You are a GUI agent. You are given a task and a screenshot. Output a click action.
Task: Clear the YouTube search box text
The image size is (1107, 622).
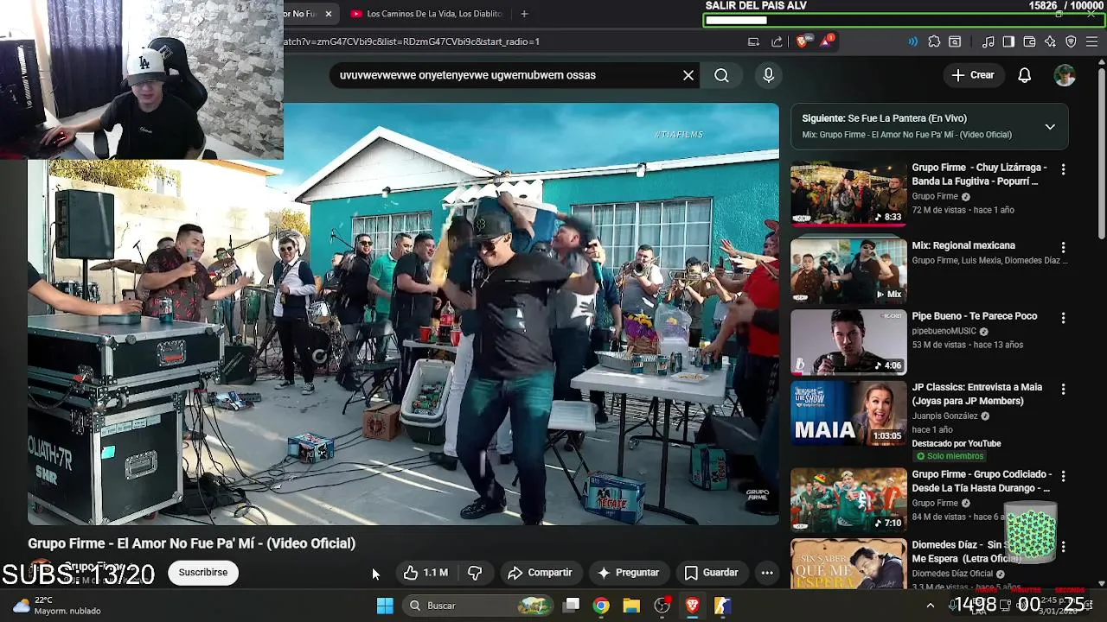(x=688, y=75)
